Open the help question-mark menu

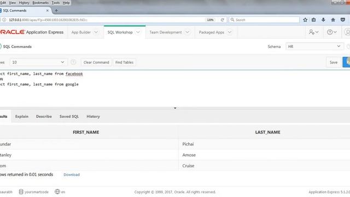[x=332, y=32]
